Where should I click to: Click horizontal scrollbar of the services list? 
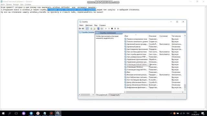coord(148,92)
